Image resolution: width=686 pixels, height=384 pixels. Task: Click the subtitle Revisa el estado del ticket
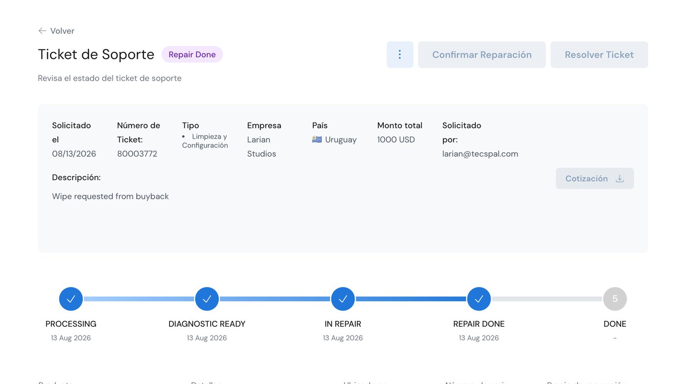pos(110,78)
